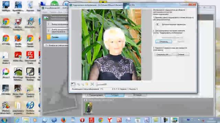Select step 1 Выбор изображения in ZoomBrowser
The height and width of the screenshot is (123, 220).
pos(57,24)
